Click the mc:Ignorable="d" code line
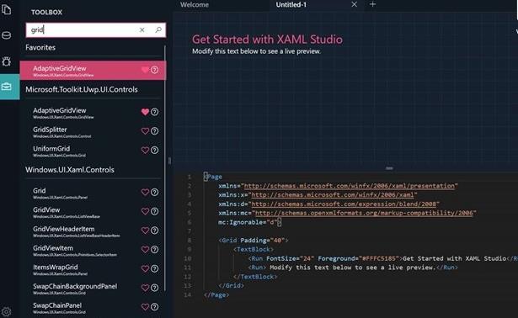518x318 pixels. click(249, 222)
